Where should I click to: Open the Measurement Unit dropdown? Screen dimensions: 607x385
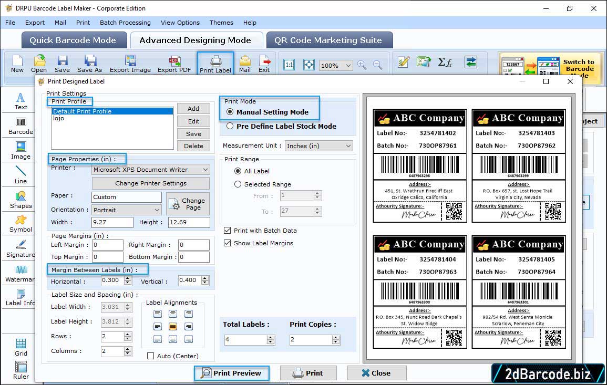coord(319,146)
